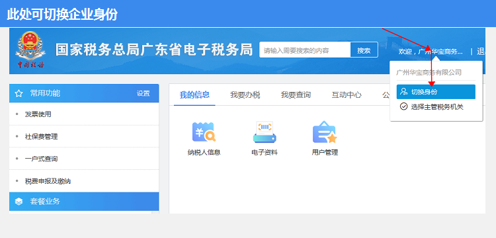Click the 退 logout link

(481, 51)
